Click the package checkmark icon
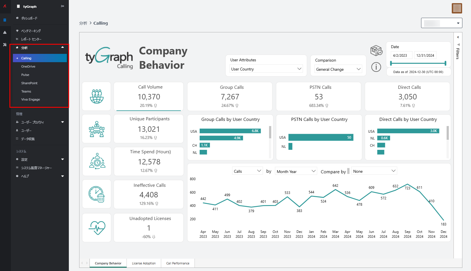Image resolution: width=471 pixels, height=271 pixels. coord(376,51)
